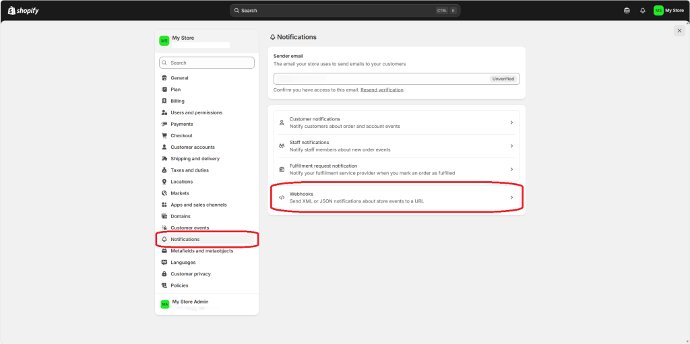Image resolution: width=690 pixels, height=344 pixels.
Task: Open the Sidekick icon next to the bell
Action: click(x=627, y=11)
